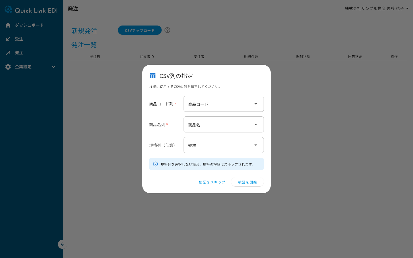Expand the 企業設定 submenu chevron

(x=53, y=67)
